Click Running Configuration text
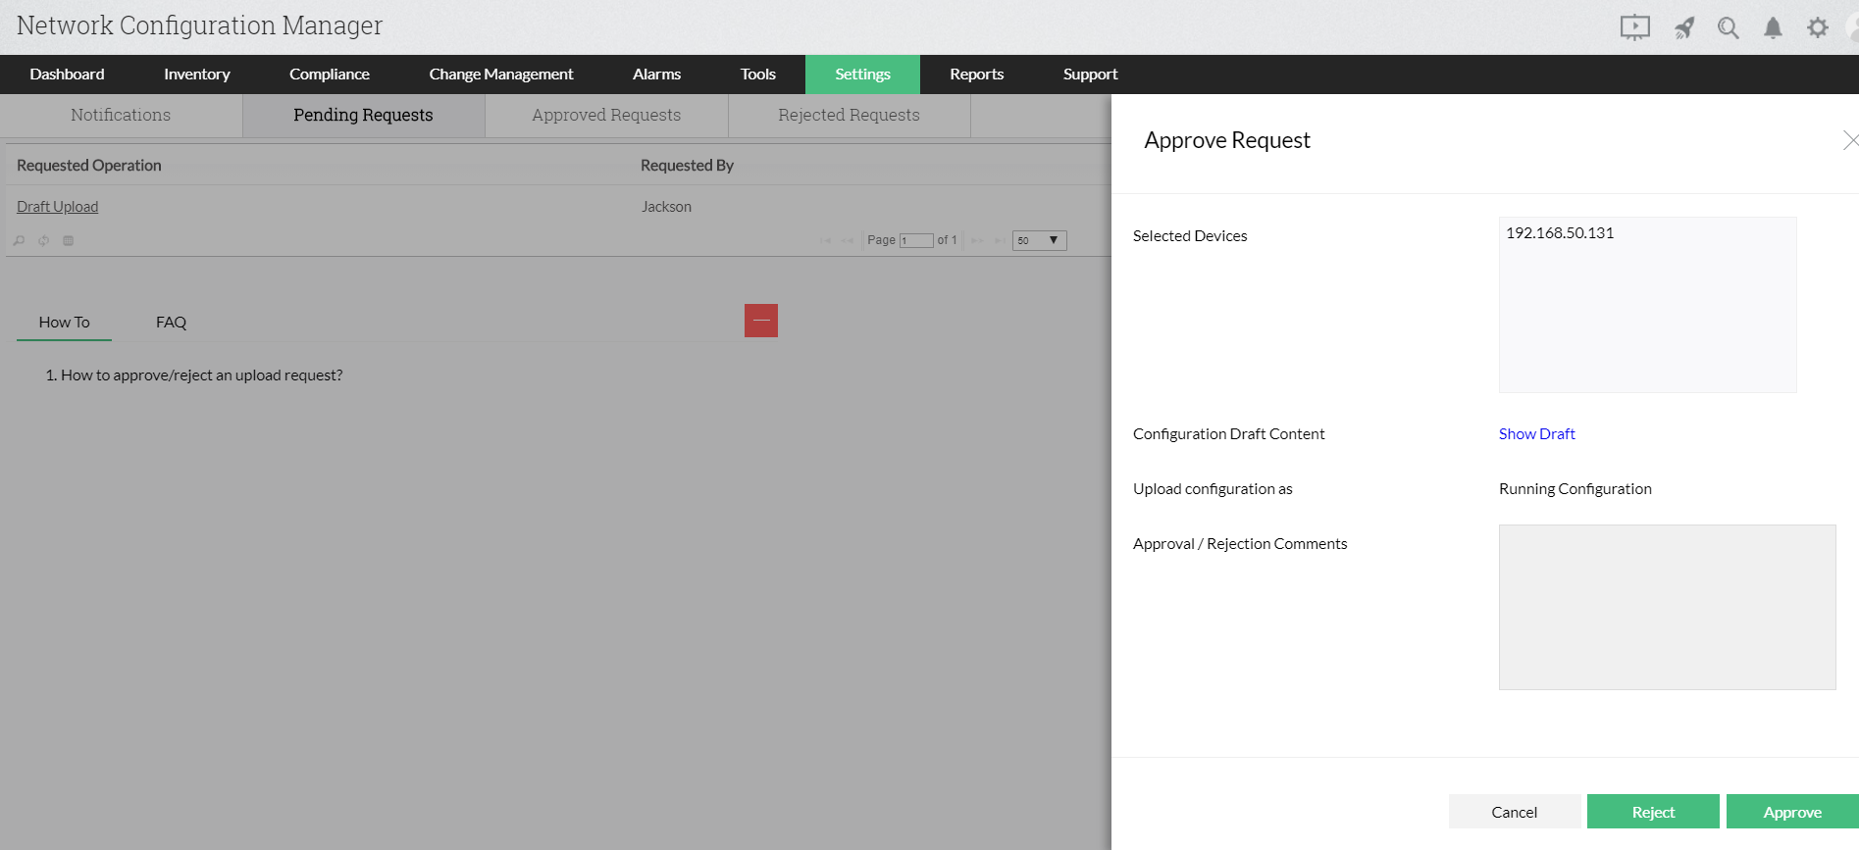This screenshot has width=1859, height=850. pos(1575,489)
